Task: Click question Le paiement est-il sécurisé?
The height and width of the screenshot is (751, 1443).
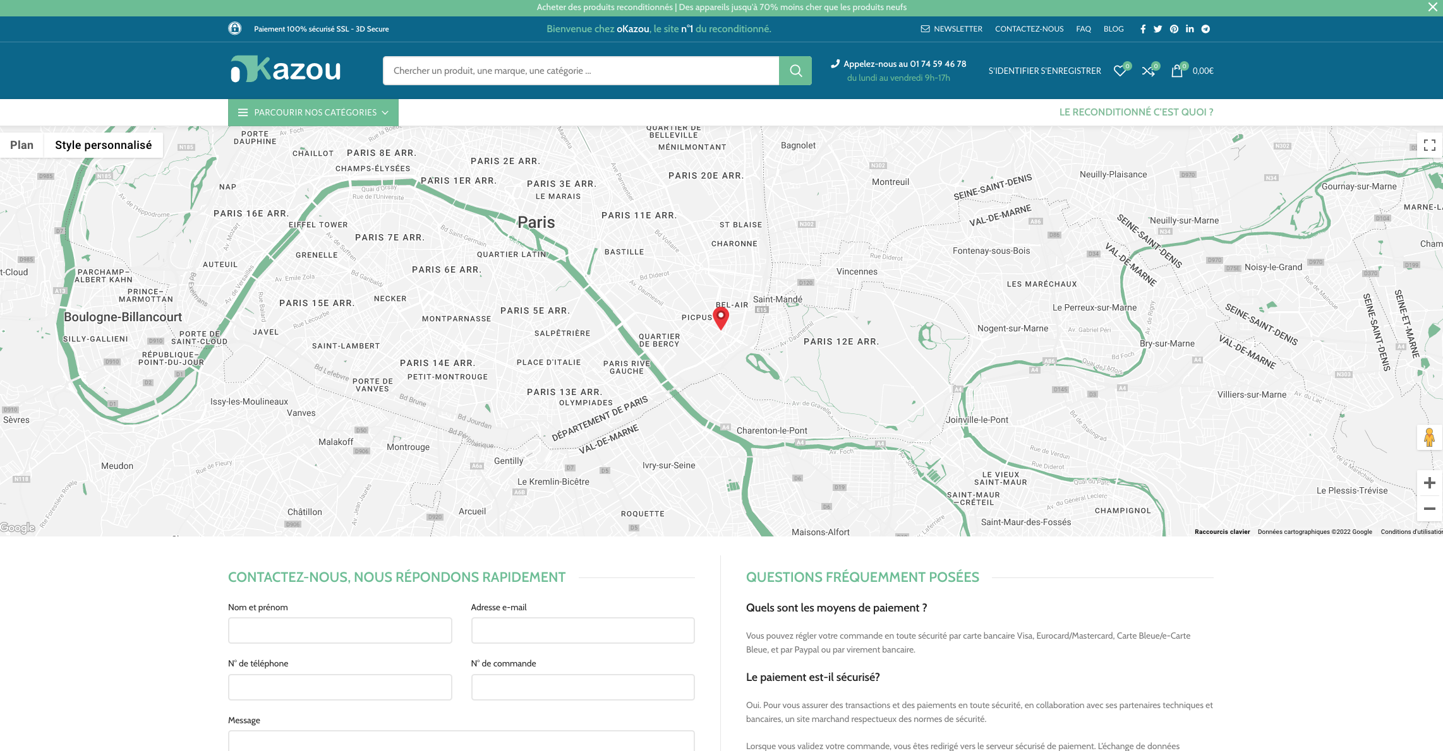Action: pos(812,677)
